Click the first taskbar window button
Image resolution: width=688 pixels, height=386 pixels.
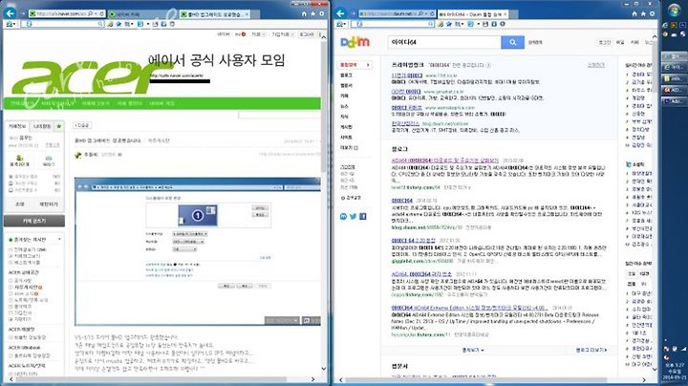coord(674,57)
